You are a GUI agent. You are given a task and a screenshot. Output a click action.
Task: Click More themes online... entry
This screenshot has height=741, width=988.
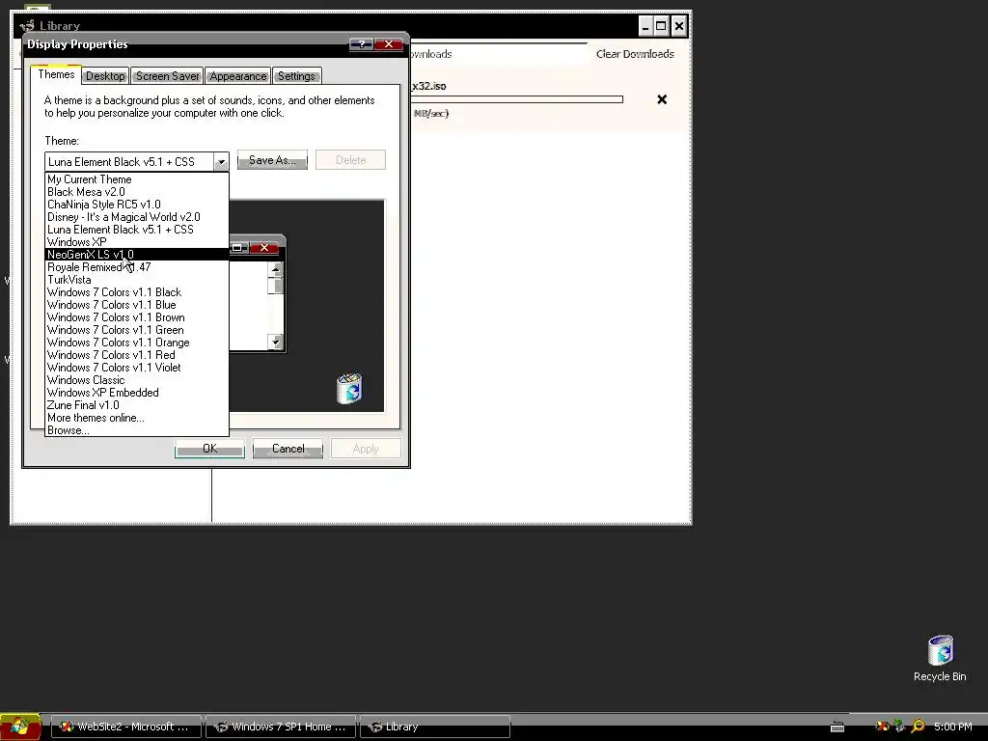[137, 419]
